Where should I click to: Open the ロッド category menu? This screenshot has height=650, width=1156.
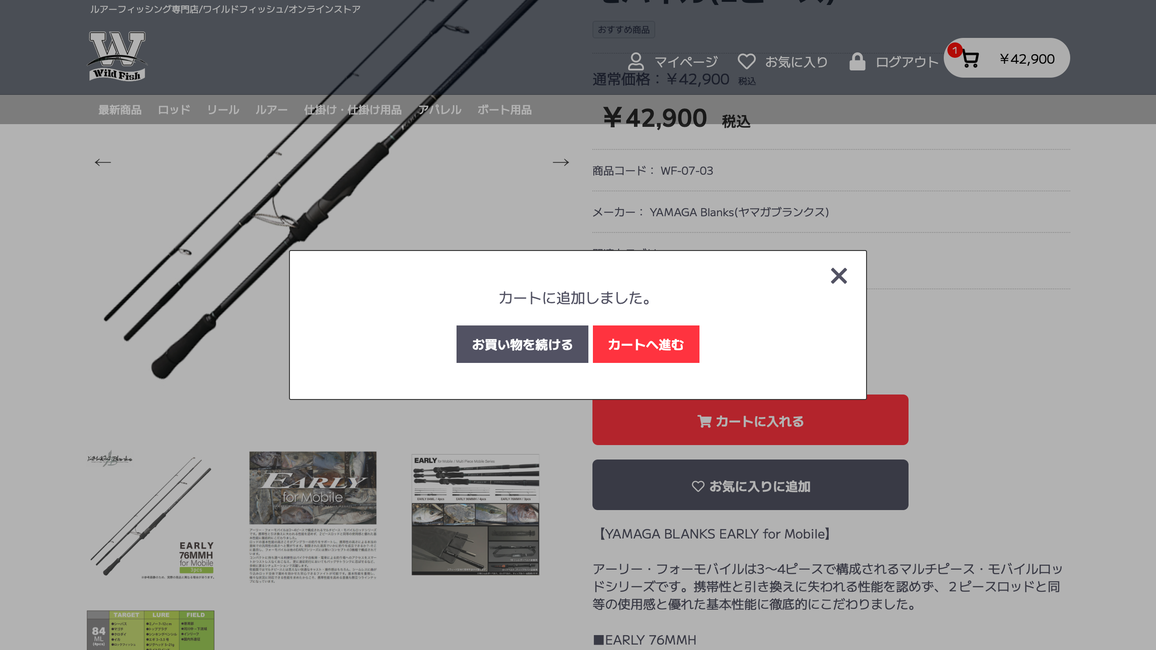(x=173, y=110)
